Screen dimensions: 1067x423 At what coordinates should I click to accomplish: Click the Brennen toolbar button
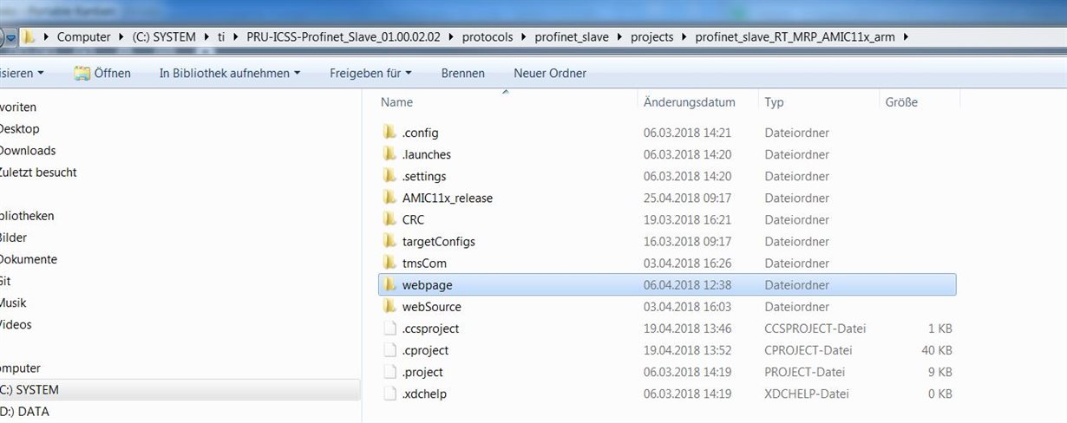tap(463, 73)
